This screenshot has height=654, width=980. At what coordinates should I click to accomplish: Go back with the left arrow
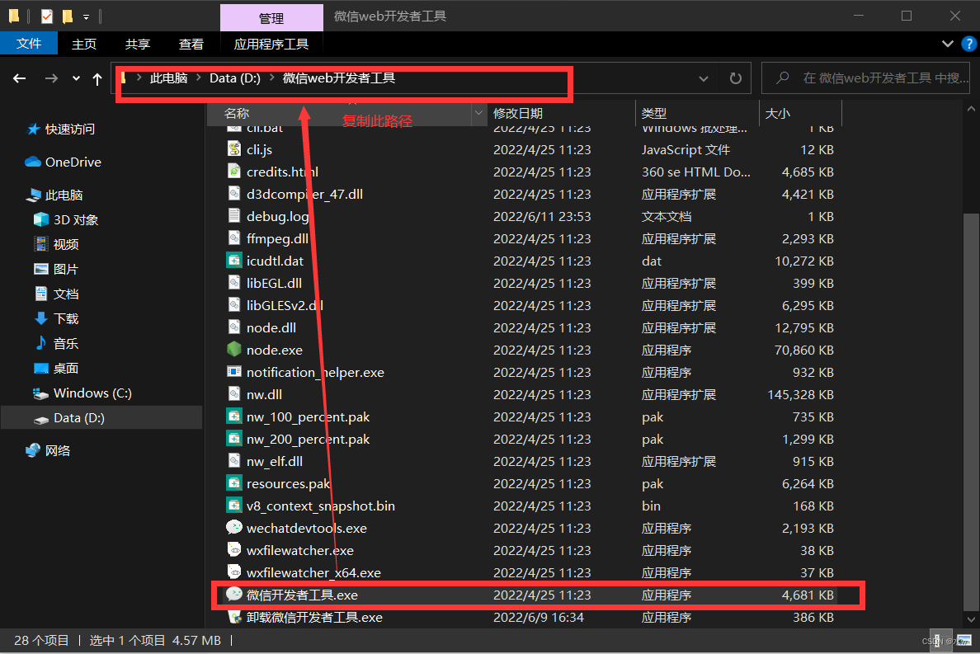point(19,78)
